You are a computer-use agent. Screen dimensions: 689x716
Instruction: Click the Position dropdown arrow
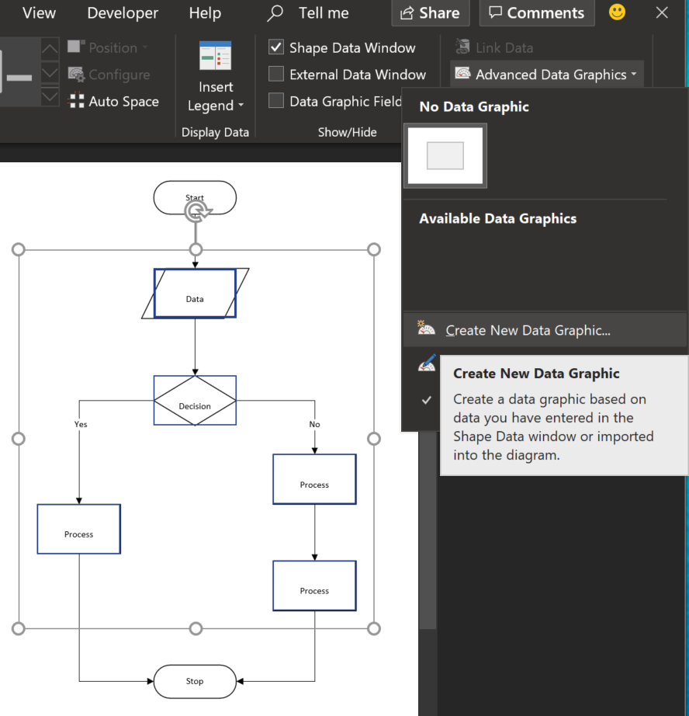pyautogui.click(x=146, y=47)
